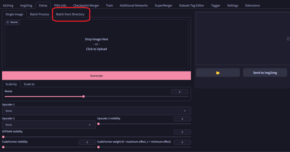The image size is (290, 152).
Task: Click the CodeFormer visibility slider handle
Action: [x=3, y=147]
